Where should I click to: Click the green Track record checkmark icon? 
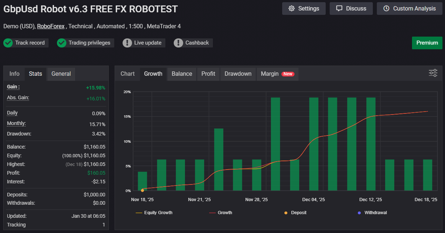(x=8, y=43)
